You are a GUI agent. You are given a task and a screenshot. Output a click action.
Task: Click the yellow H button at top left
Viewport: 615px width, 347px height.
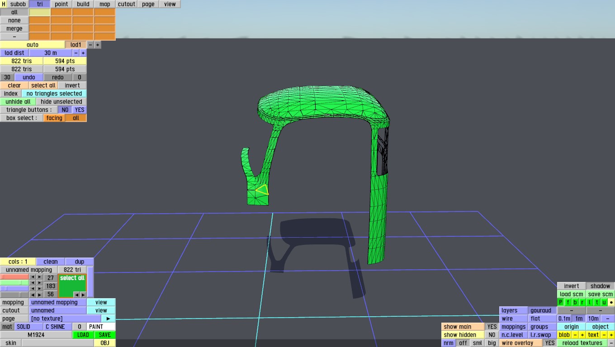coord(4,4)
